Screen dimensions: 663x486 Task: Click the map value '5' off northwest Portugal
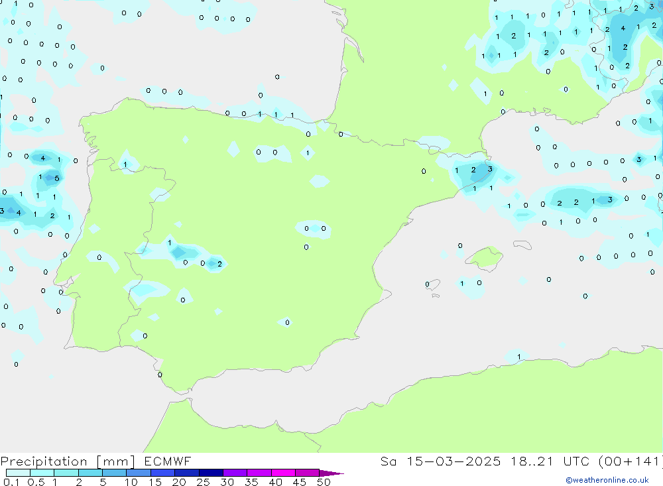coord(56,178)
